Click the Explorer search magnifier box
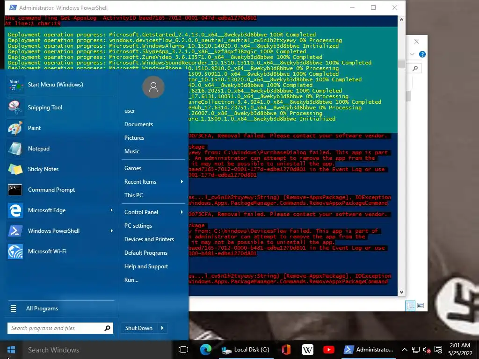479x359 pixels. 414,68
